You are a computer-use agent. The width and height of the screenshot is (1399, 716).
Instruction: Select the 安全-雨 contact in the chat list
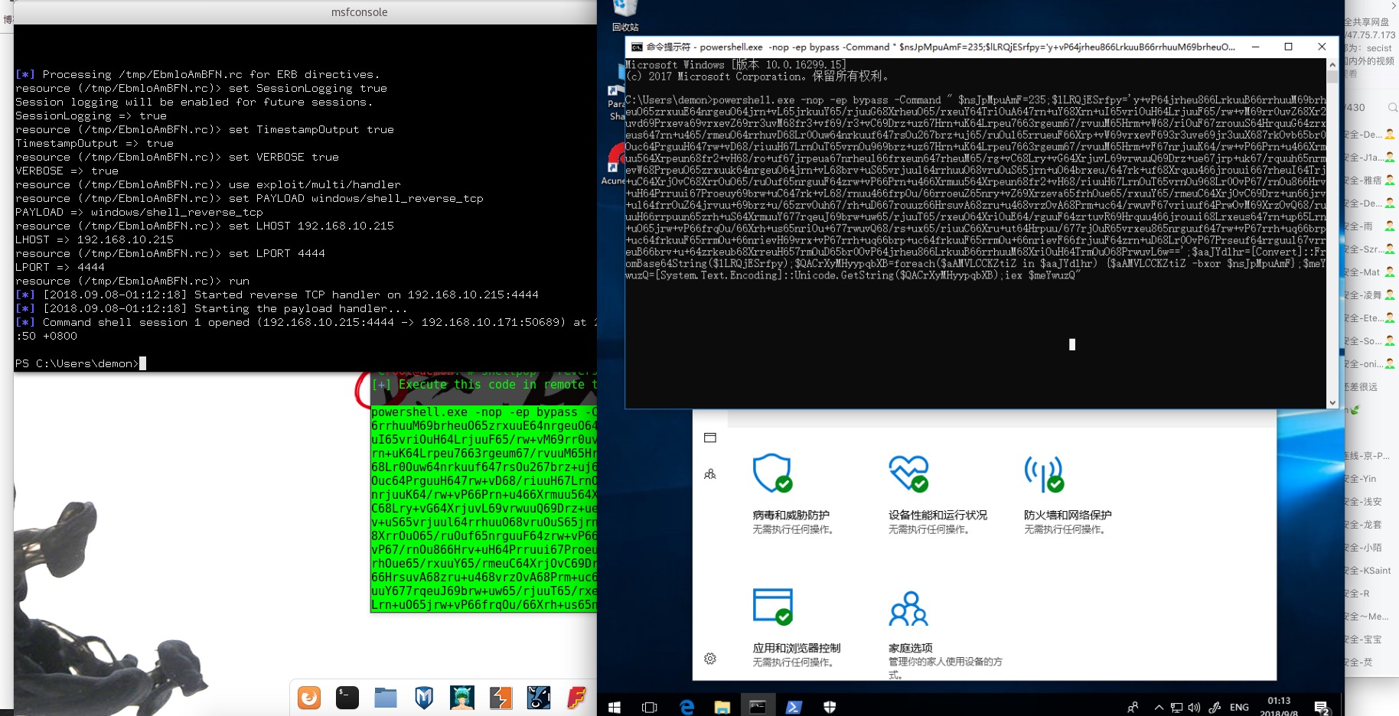point(1371,226)
